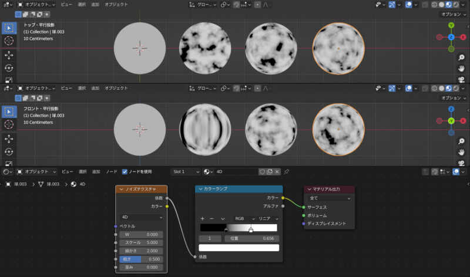Click the pan hand icon in front viewport

(x=461, y=153)
